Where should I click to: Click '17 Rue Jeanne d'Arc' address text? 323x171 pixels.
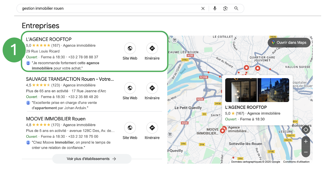tap(89, 91)
